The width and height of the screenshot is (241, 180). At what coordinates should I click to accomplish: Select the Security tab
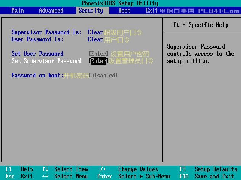click(91, 11)
